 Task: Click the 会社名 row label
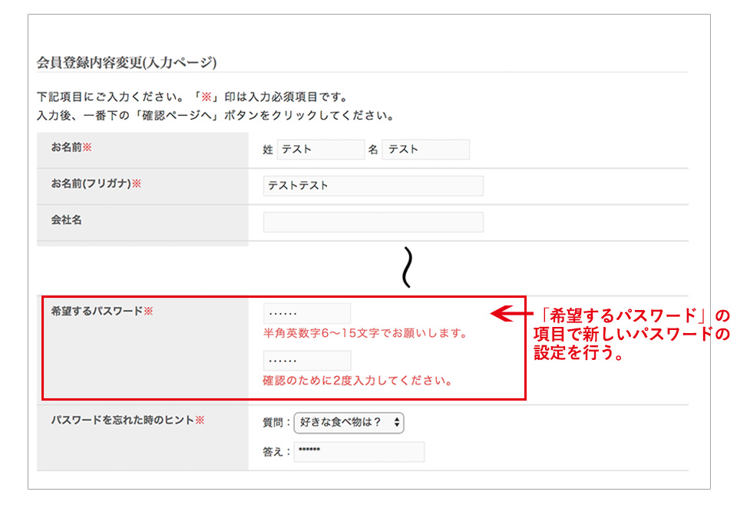(65, 222)
